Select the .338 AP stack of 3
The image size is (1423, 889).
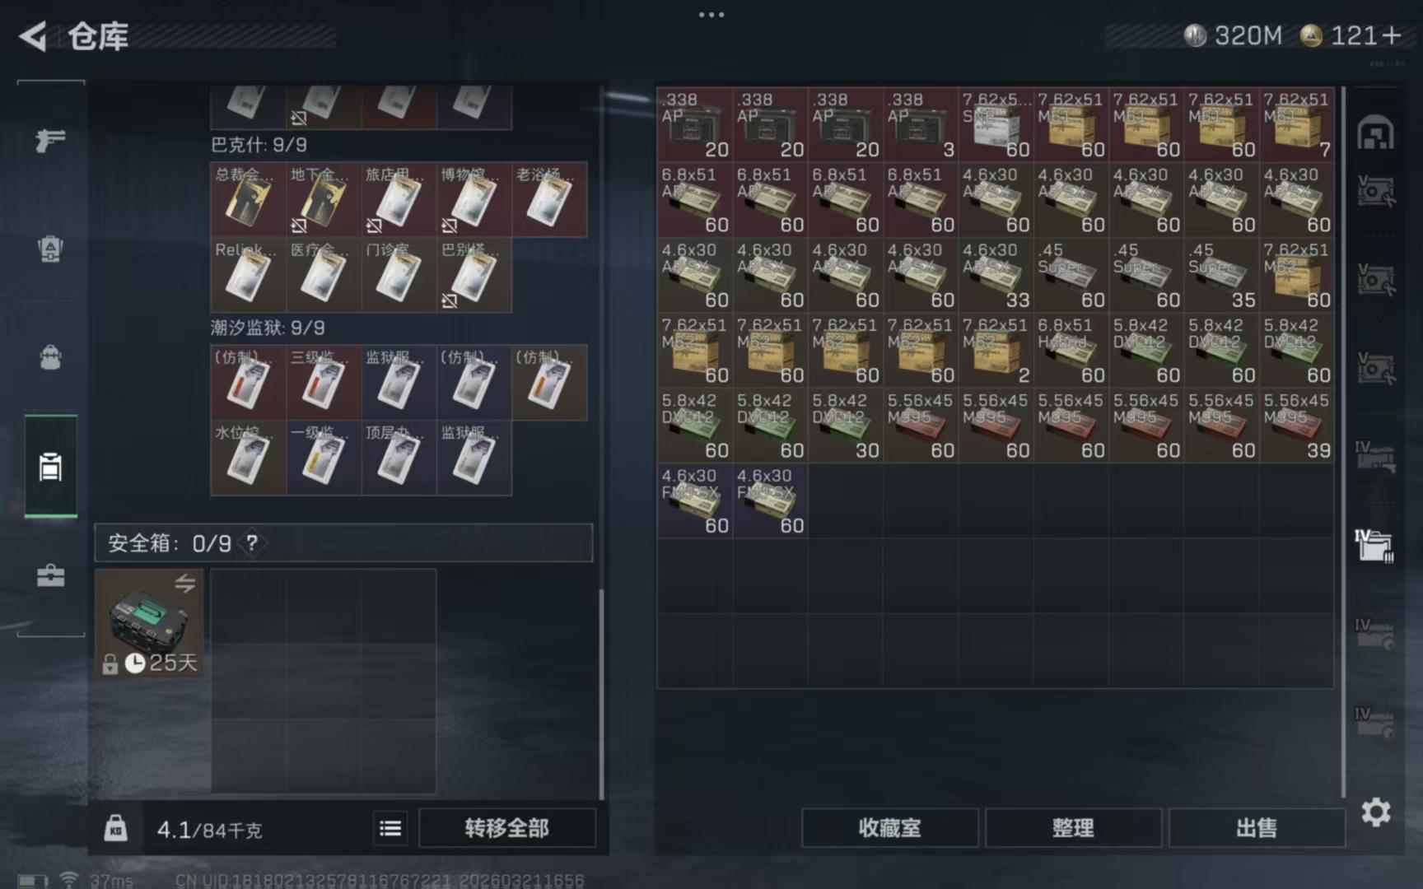click(x=921, y=124)
